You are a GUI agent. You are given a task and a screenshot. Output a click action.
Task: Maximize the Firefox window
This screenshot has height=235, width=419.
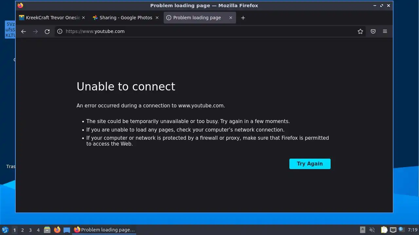click(x=382, y=6)
